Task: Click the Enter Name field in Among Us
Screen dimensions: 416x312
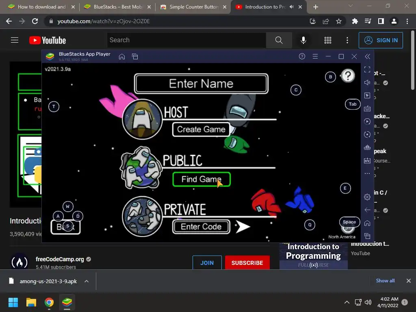Action: [x=201, y=84]
